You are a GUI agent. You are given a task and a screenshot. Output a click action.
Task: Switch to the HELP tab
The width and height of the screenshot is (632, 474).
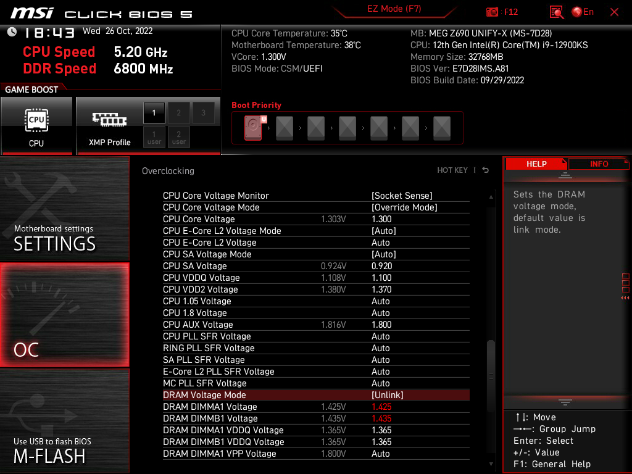click(x=536, y=164)
